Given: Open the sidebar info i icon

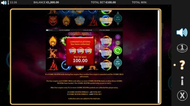Looking at the screenshot, I should [x=182, y=81].
